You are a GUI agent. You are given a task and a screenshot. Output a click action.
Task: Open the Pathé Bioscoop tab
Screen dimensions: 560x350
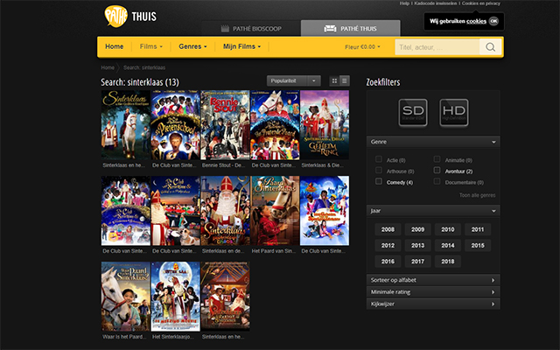(251, 29)
